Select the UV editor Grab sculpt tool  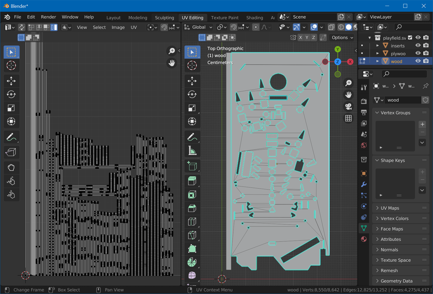point(11,167)
